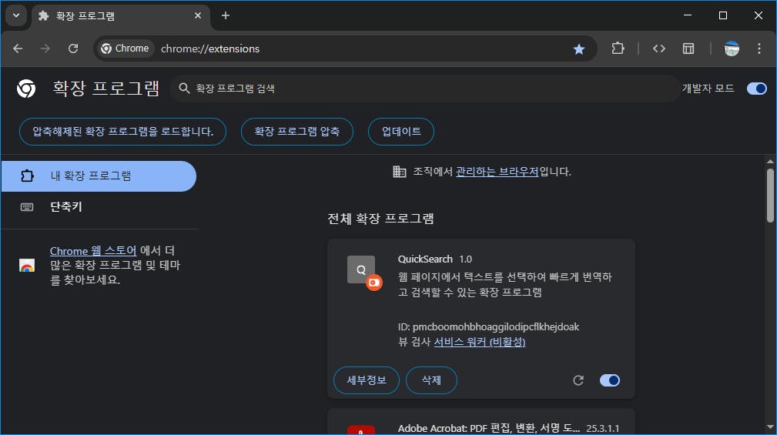Image resolution: width=777 pixels, height=435 pixels.
Task: Minimize the Chrome window
Action: coord(688,15)
